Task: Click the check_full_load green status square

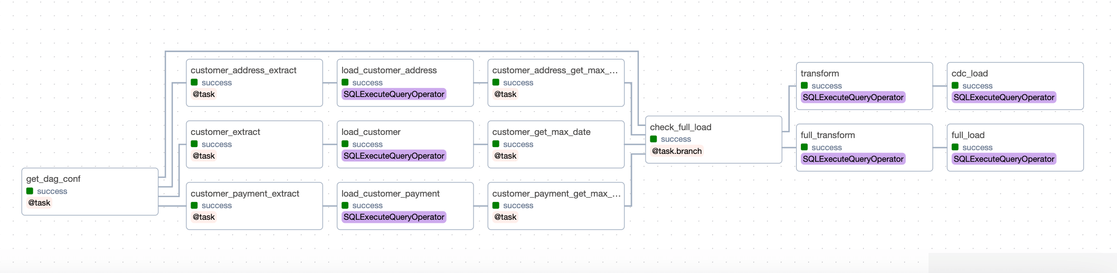Action: (x=654, y=139)
